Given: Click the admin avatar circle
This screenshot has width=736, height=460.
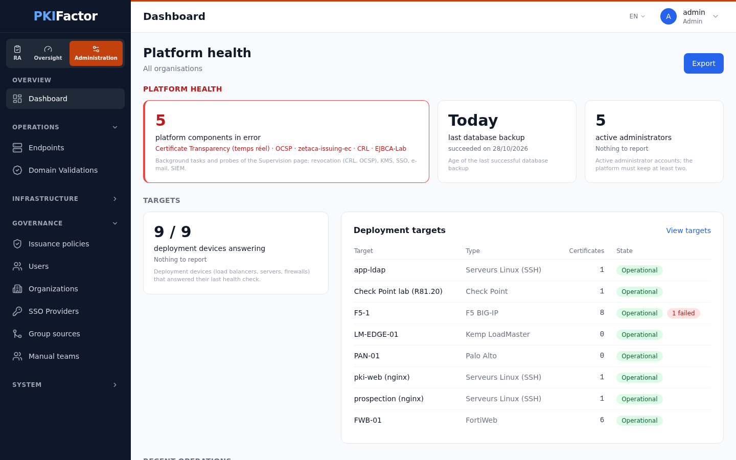Looking at the screenshot, I should point(669,16).
